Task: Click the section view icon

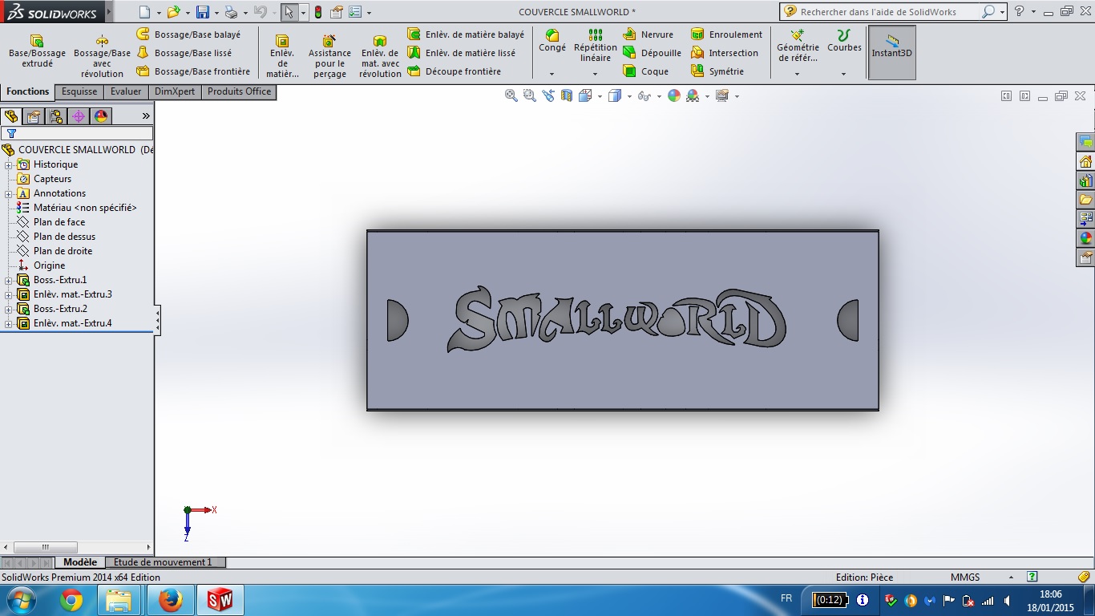Action: (x=567, y=95)
